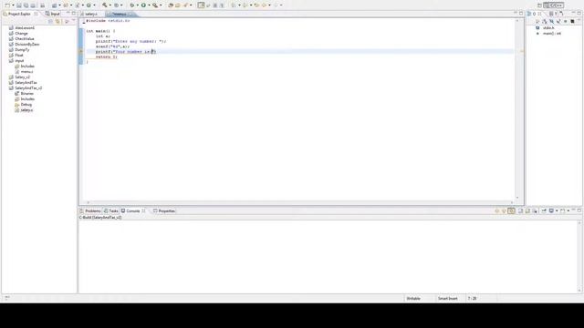Click the Build hammer icon
The image size is (584, 328).
coord(105,5)
